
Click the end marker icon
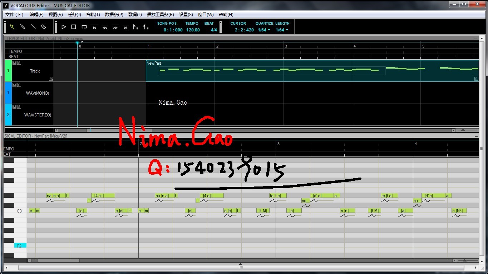pos(146,27)
